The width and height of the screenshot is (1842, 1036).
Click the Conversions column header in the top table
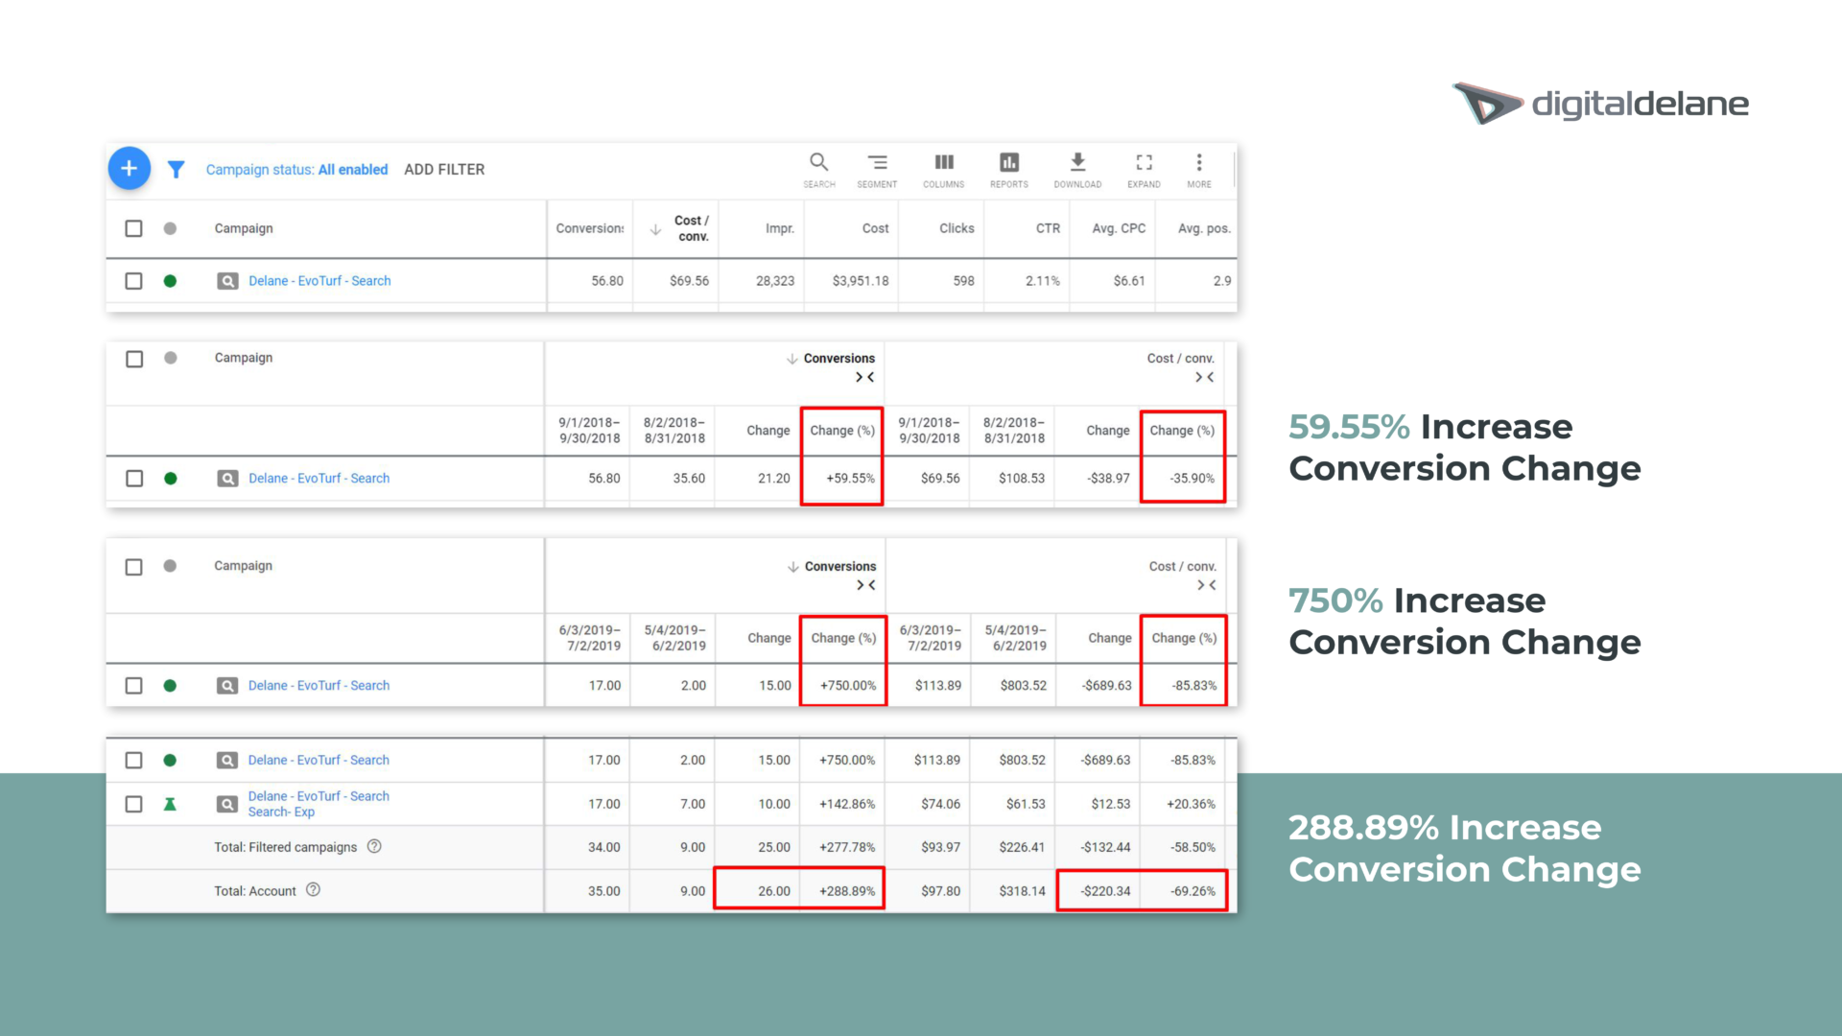(x=589, y=228)
